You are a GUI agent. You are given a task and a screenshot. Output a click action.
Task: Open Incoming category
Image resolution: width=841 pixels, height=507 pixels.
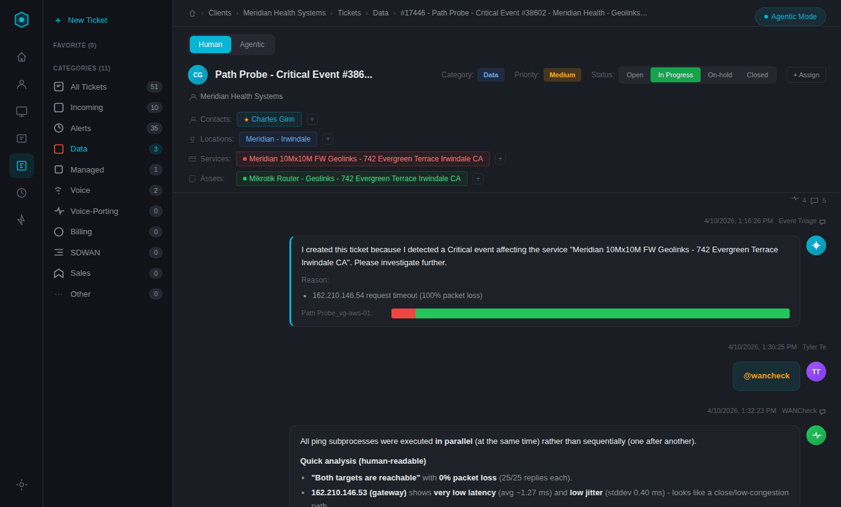108,108
